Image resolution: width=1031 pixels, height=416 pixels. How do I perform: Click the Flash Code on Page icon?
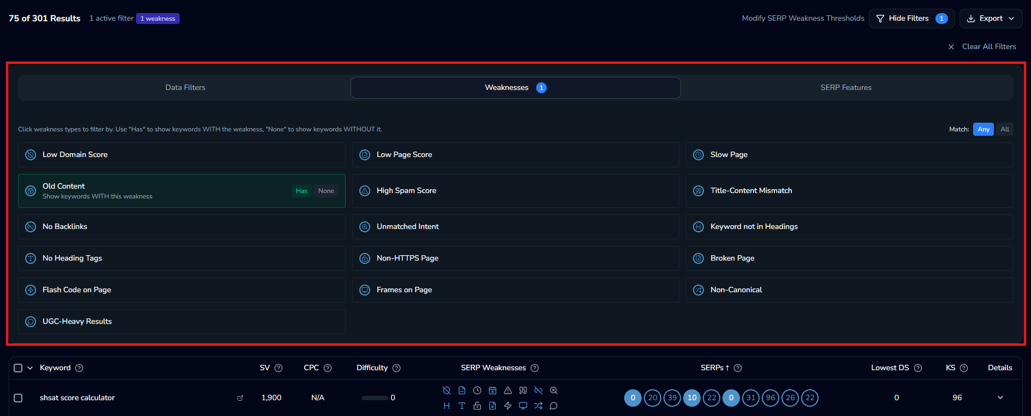coord(31,290)
